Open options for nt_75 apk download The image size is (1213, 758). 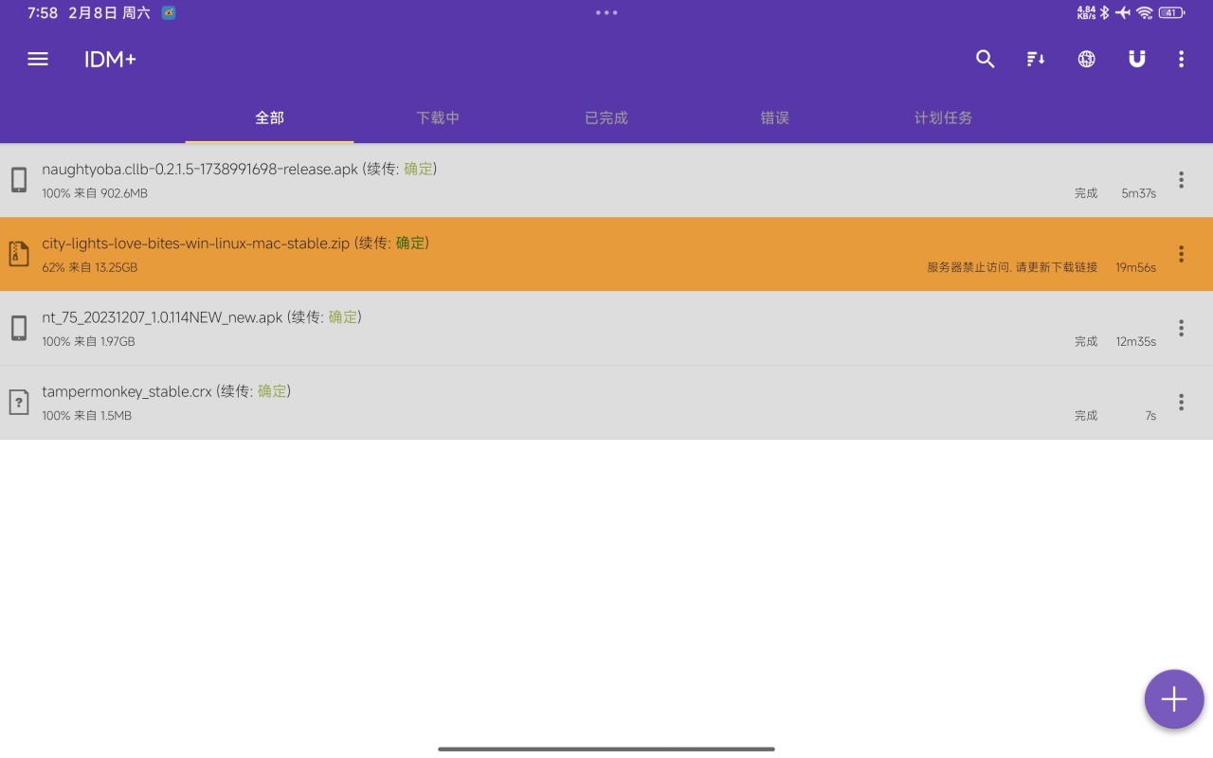(1181, 328)
